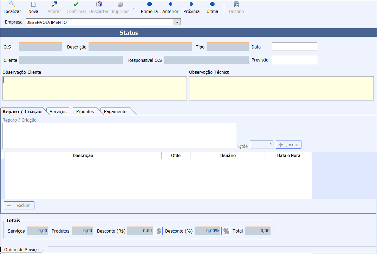Open the Produtos tab

pos(85,111)
